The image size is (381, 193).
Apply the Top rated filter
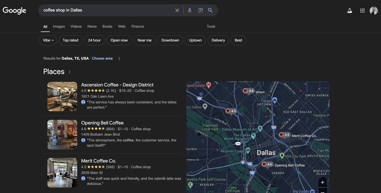(71, 40)
